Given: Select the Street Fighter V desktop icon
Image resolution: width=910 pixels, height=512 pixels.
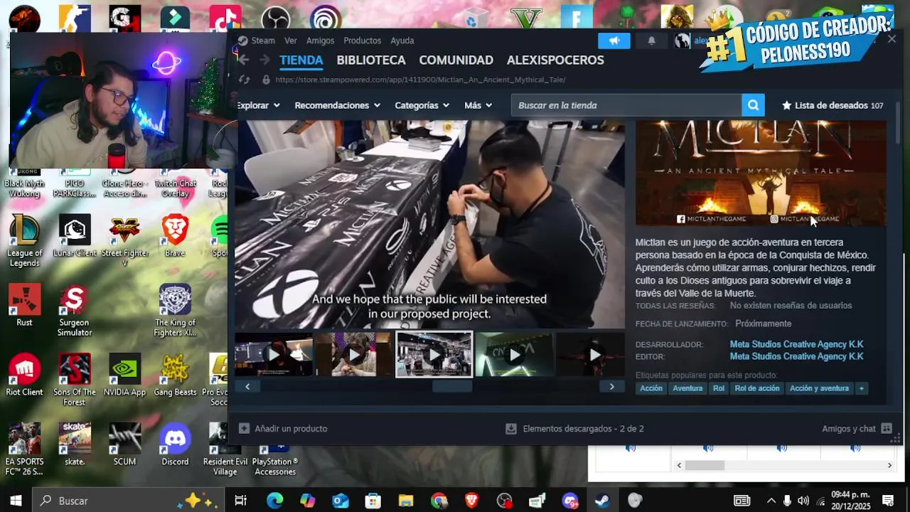Looking at the screenshot, I should click(124, 241).
